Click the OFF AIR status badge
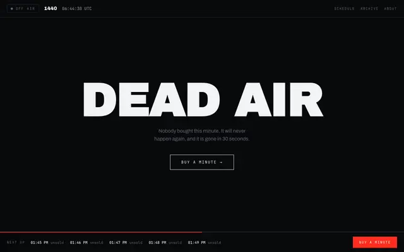This screenshot has width=404, height=252. tap(23, 8)
